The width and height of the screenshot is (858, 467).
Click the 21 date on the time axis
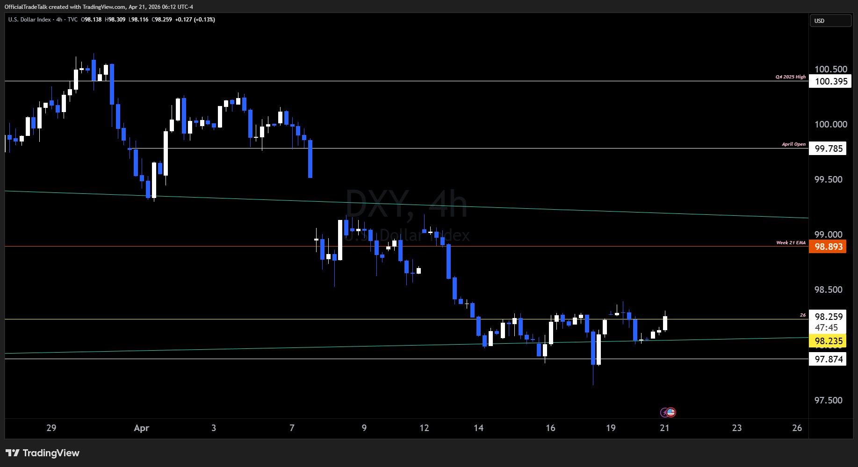[x=664, y=428]
